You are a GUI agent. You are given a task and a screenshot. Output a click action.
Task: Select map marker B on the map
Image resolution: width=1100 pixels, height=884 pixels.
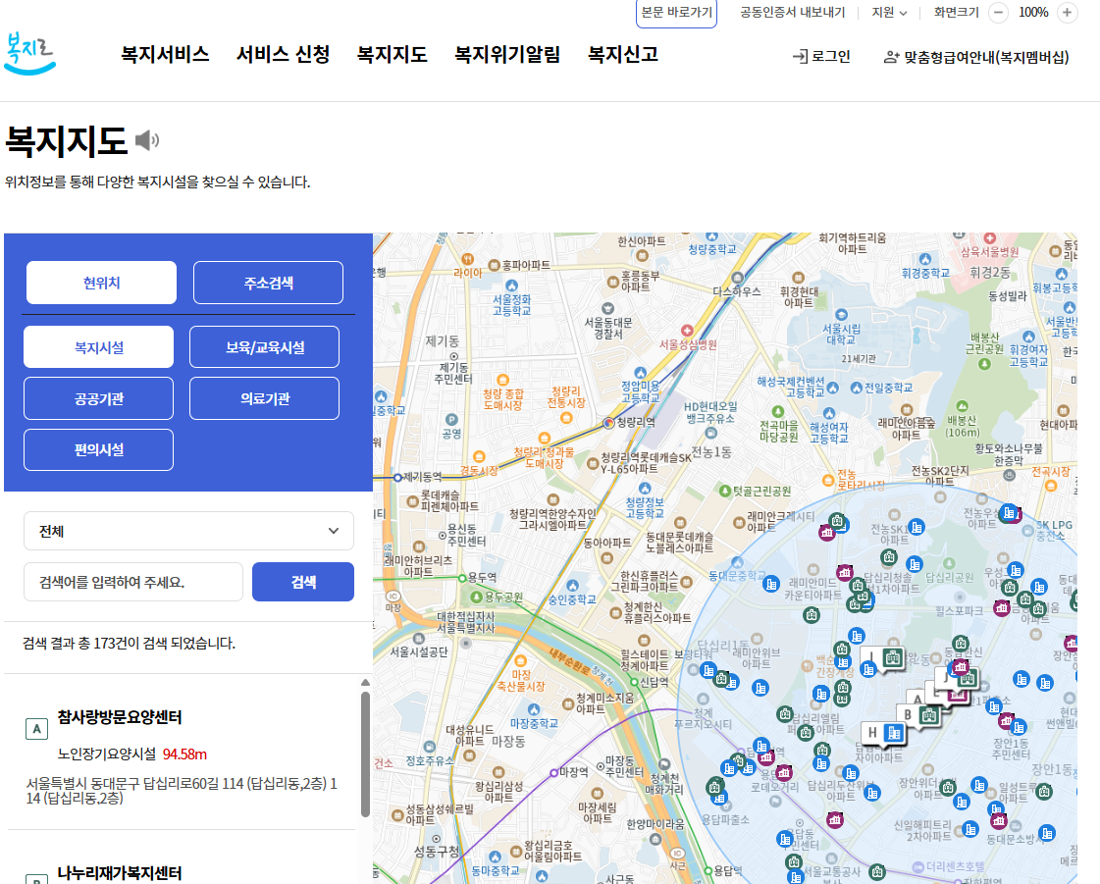pos(909,713)
